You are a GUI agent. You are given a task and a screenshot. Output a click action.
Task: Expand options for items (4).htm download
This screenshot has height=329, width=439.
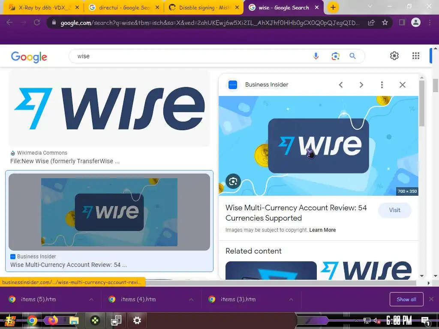tap(191, 299)
